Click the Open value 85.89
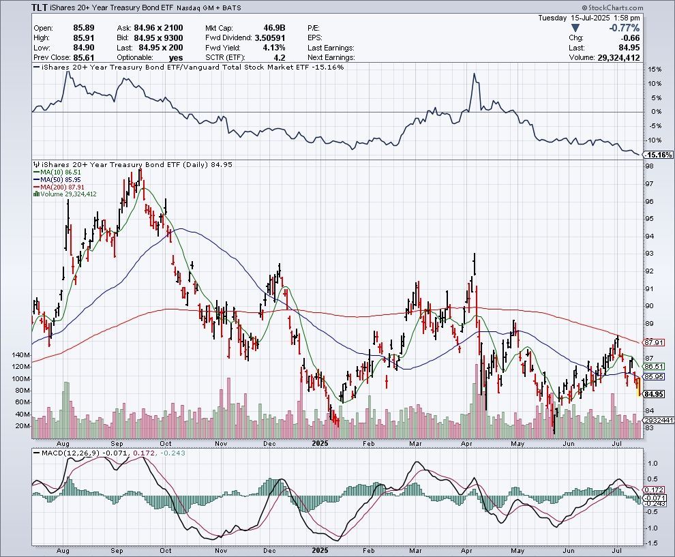Viewport: 675px width, 557px height. coord(83,28)
